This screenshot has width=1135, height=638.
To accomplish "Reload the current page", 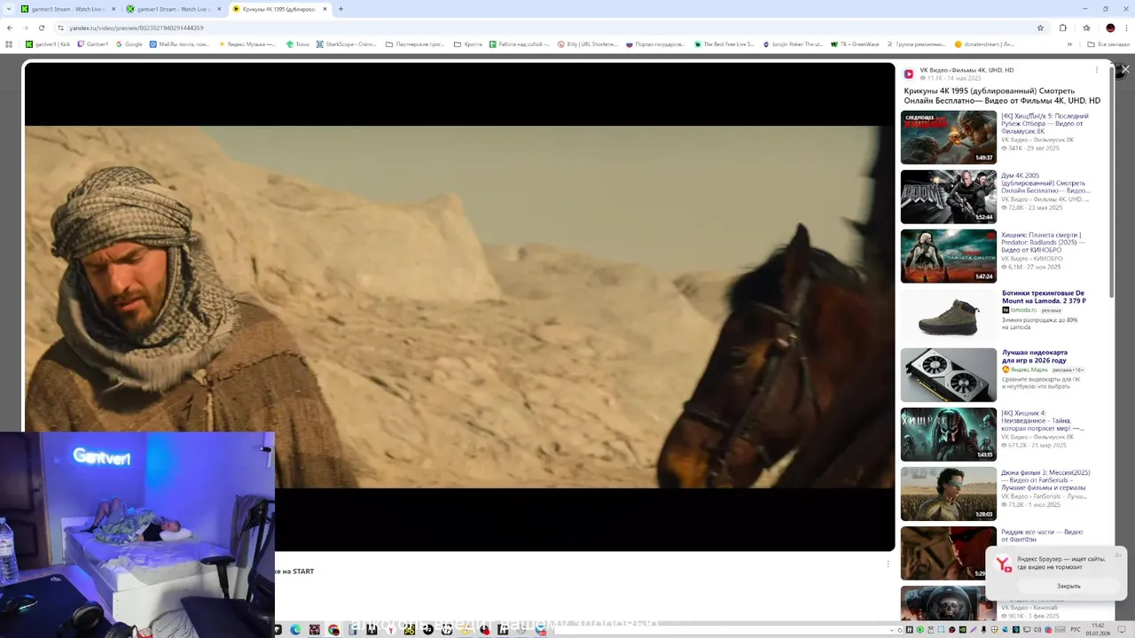I will pos(41,27).
